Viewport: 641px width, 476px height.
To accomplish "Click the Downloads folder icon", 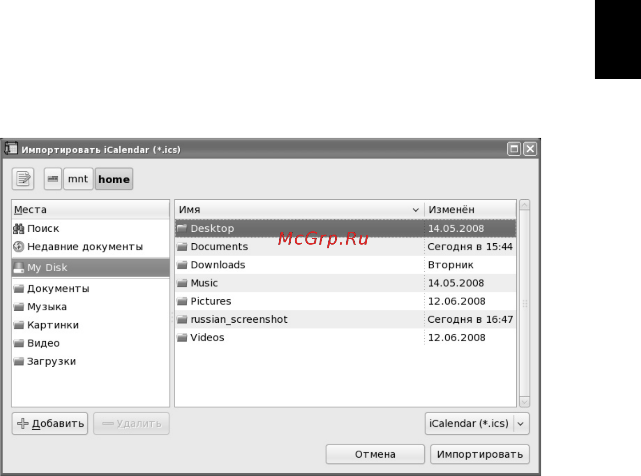I will click(182, 265).
